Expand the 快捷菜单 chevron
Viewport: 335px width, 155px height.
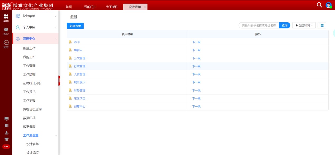pyautogui.click(x=56, y=16)
